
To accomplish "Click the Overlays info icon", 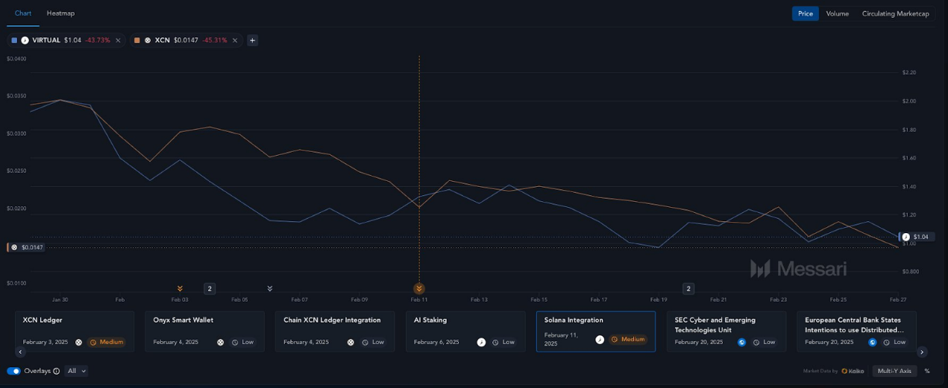I will (x=57, y=371).
